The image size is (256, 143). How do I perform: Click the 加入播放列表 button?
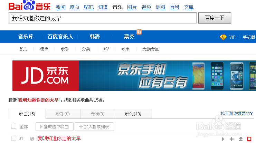click(x=94, y=127)
